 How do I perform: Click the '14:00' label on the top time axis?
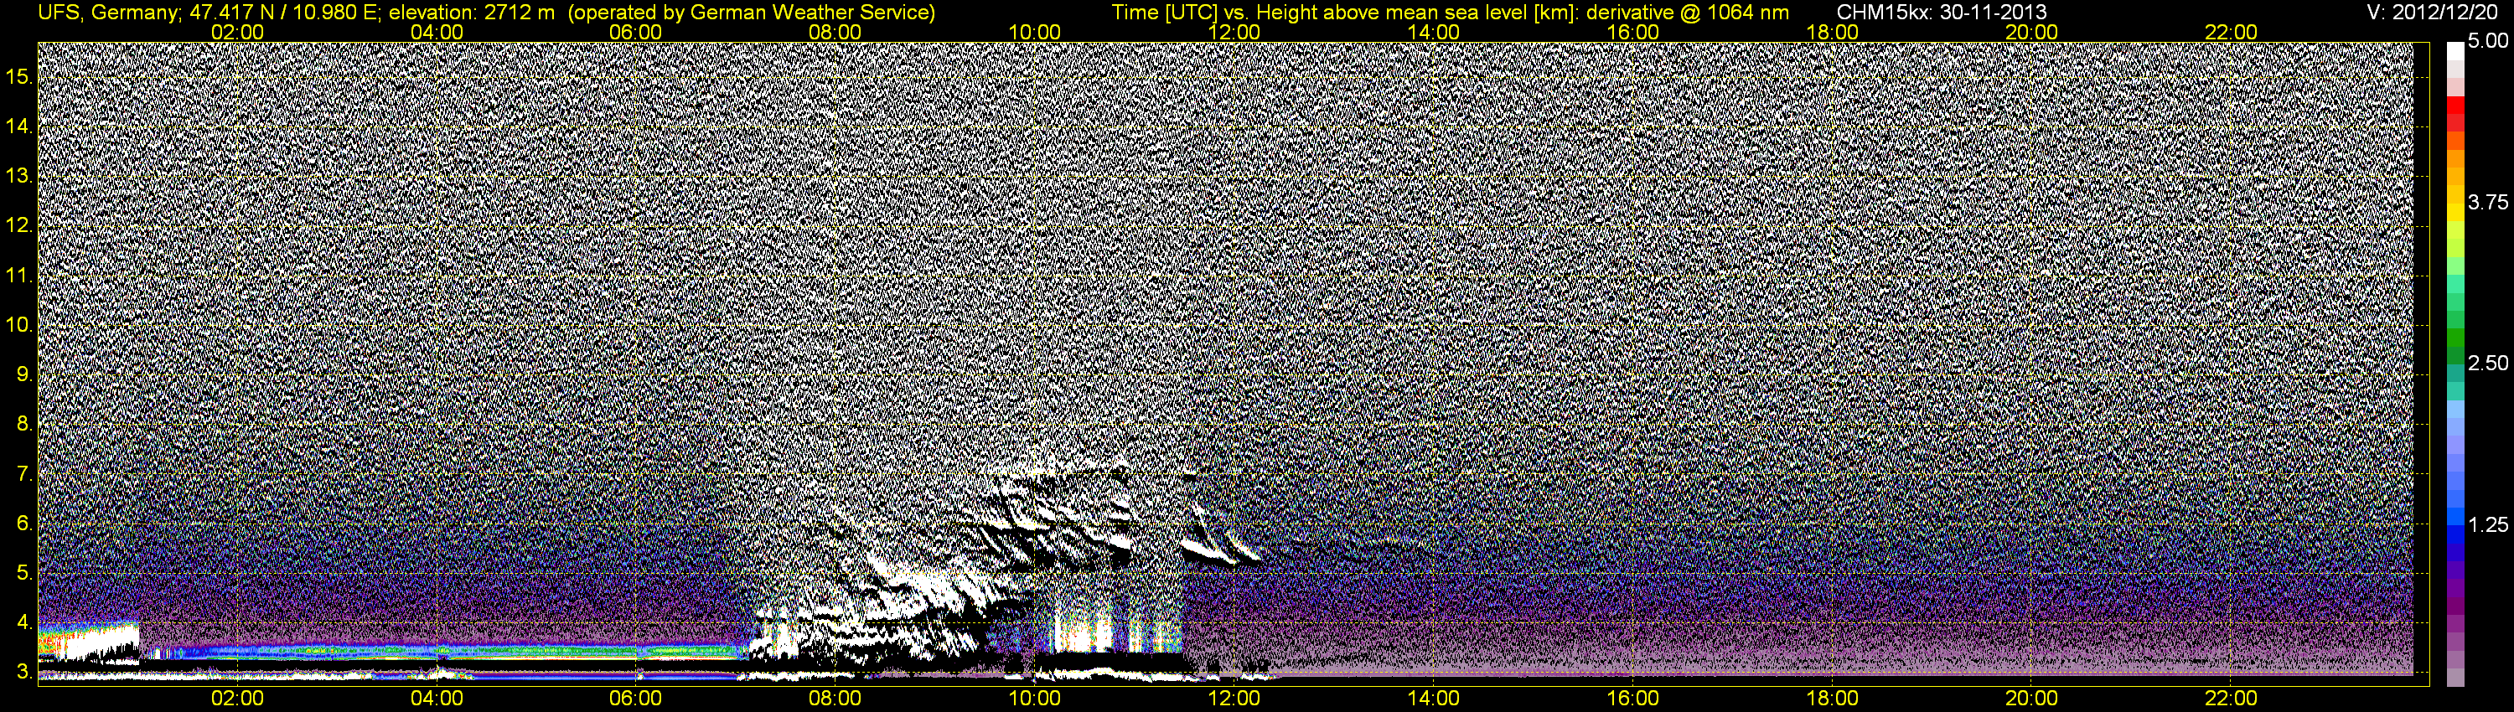point(1434,32)
